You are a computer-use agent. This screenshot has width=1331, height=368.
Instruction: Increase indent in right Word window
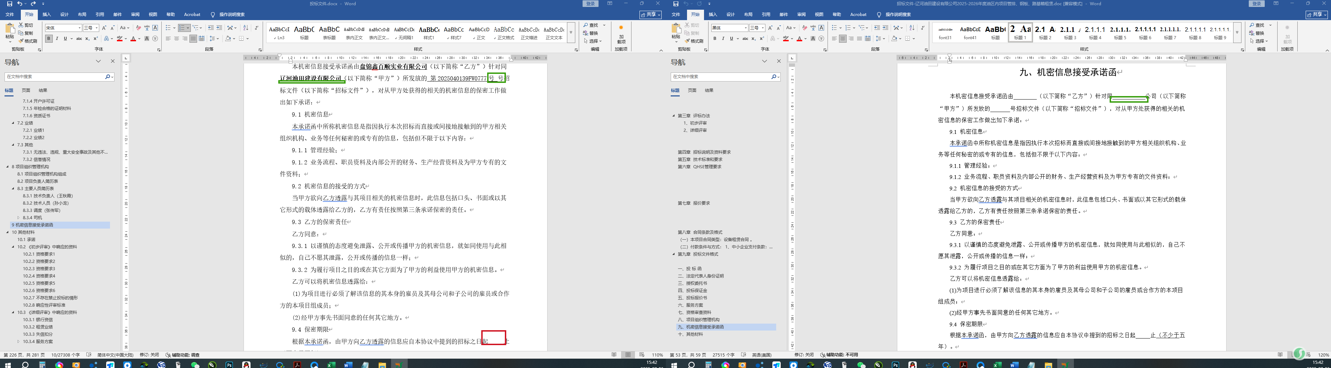[x=885, y=27]
